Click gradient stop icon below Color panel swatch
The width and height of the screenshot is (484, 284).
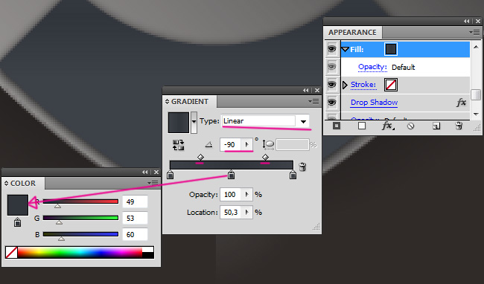18,222
